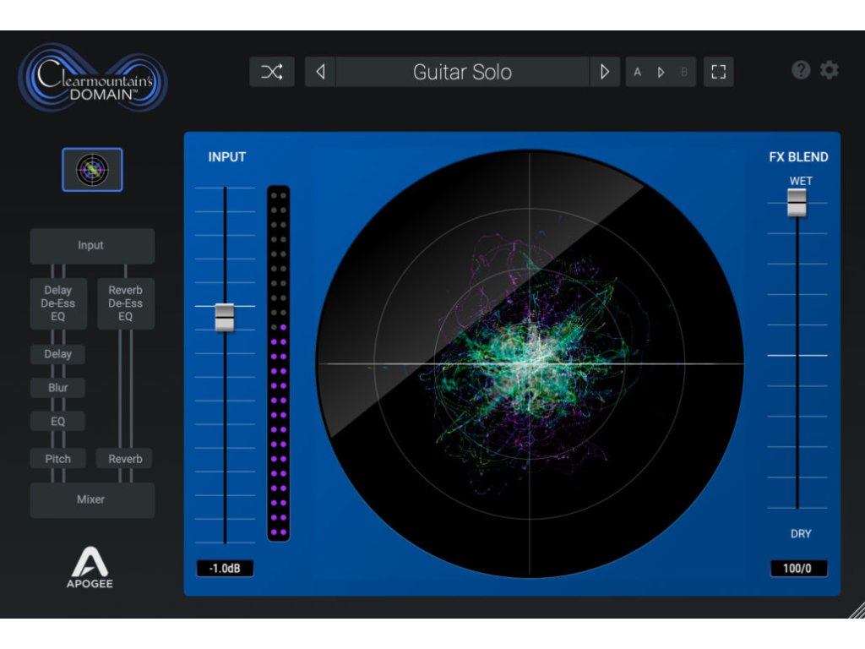Open the Input module
Screen dimensions: 865x649
pos(92,246)
